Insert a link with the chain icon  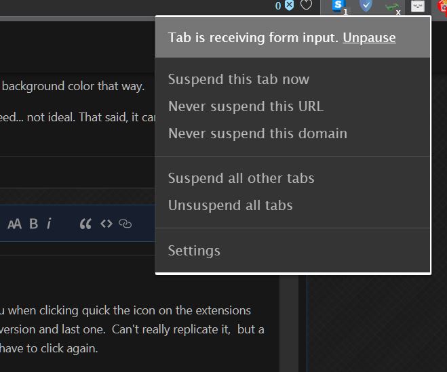point(125,224)
